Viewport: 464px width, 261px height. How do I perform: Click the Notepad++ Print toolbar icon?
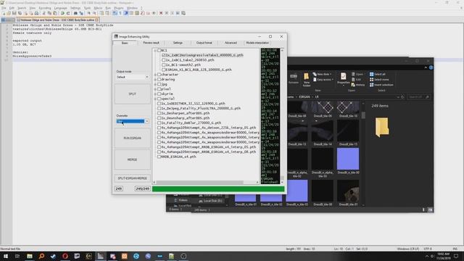(36, 13)
